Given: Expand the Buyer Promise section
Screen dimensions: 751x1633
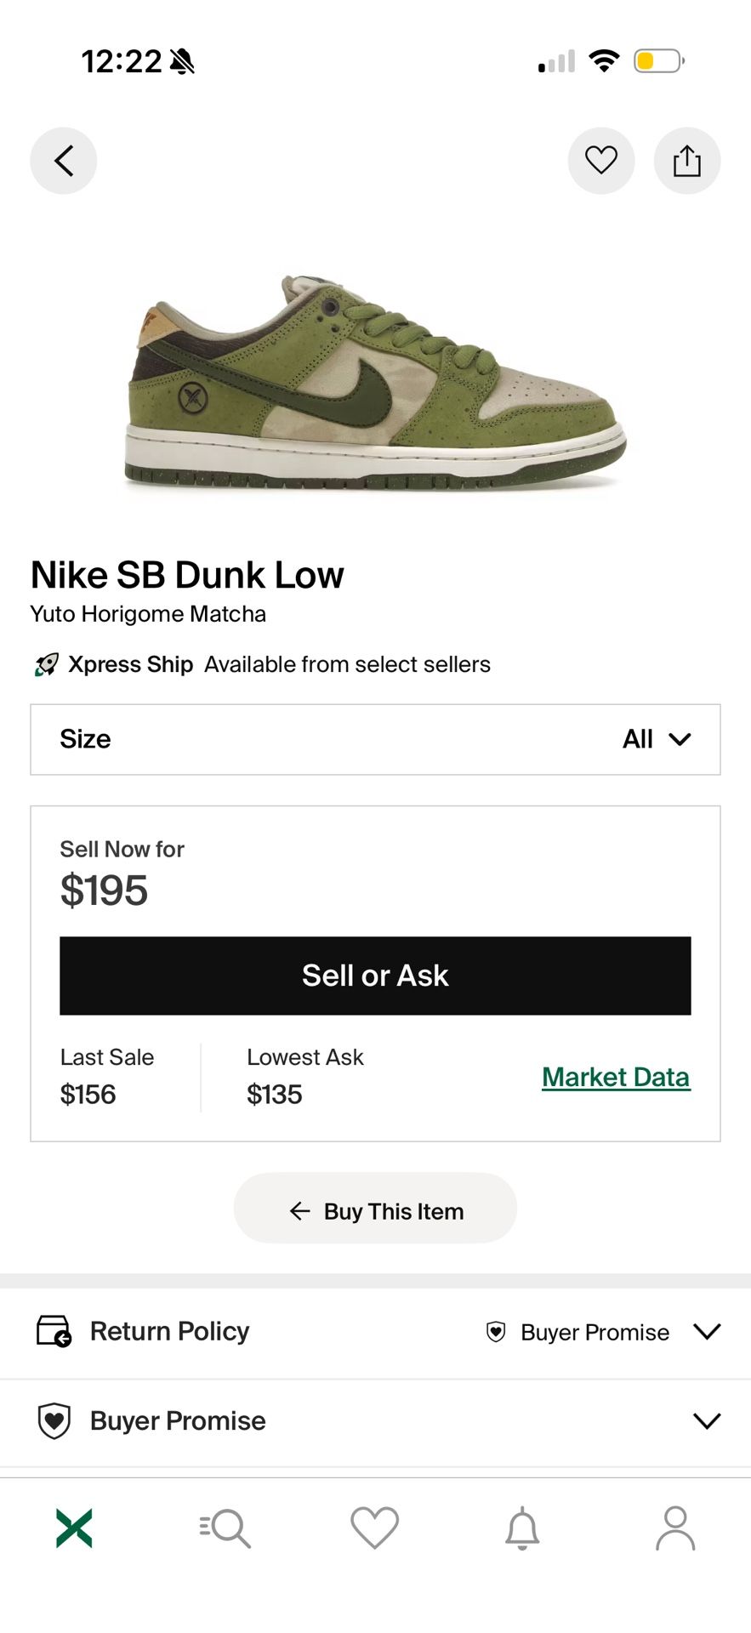Looking at the screenshot, I should (707, 1421).
